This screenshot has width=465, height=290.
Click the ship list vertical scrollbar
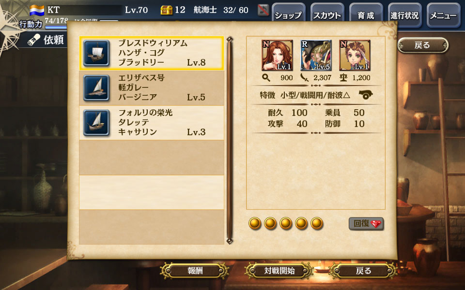[229, 140]
